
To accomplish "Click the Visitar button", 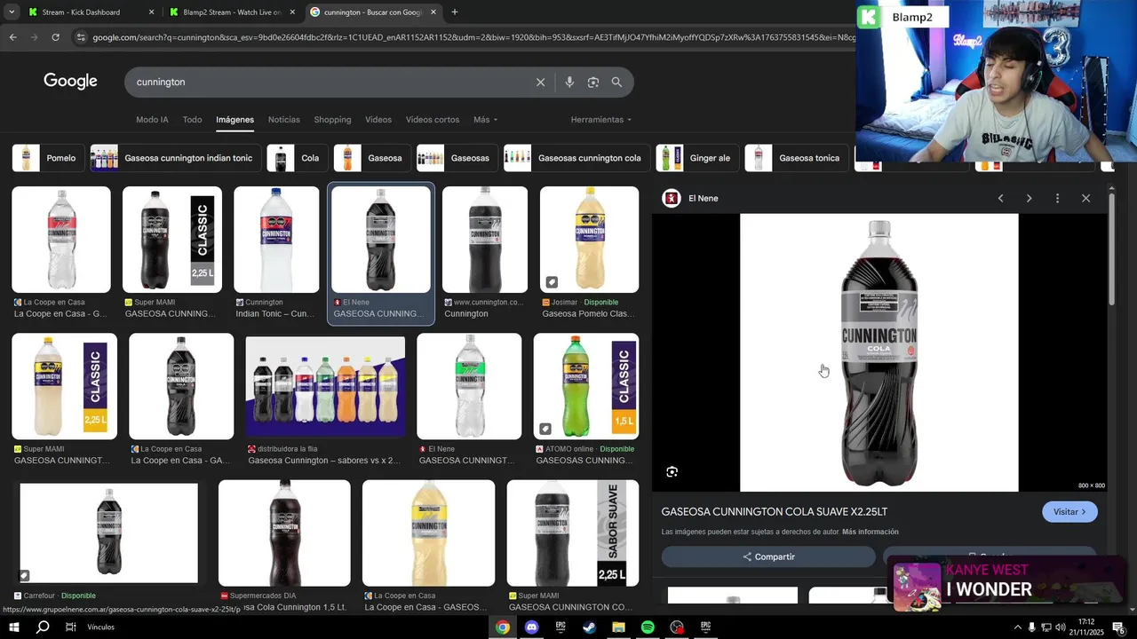I will (1069, 512).
